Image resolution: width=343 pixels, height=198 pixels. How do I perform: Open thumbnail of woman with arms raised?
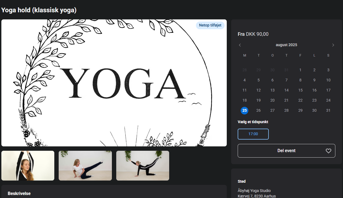tap(28, 166)
